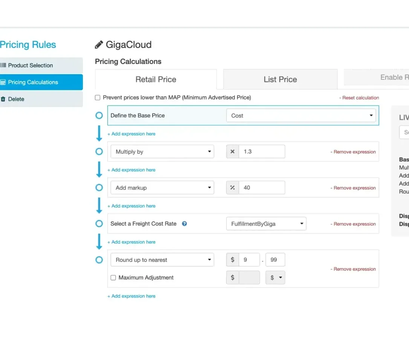
Task: Switch to the Retail Price tab
Action: pyautogui.click(x=156, y=79)
